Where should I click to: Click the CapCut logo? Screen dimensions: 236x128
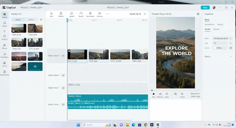(9, 8)
